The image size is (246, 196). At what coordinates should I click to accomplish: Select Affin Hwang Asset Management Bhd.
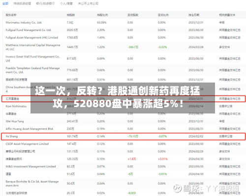point(30,129)
